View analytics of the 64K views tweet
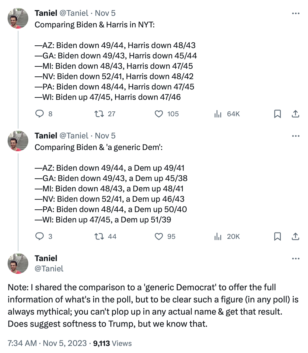The width and height of the screenshot is (308, 353). coord(218,114)
